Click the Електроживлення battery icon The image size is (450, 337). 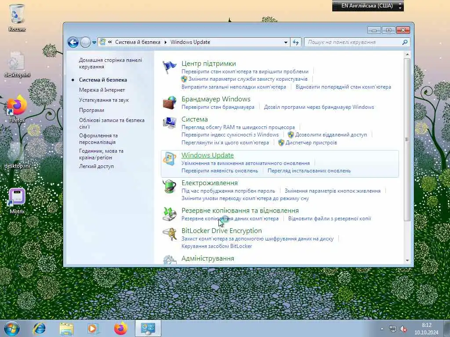(169, 186)
